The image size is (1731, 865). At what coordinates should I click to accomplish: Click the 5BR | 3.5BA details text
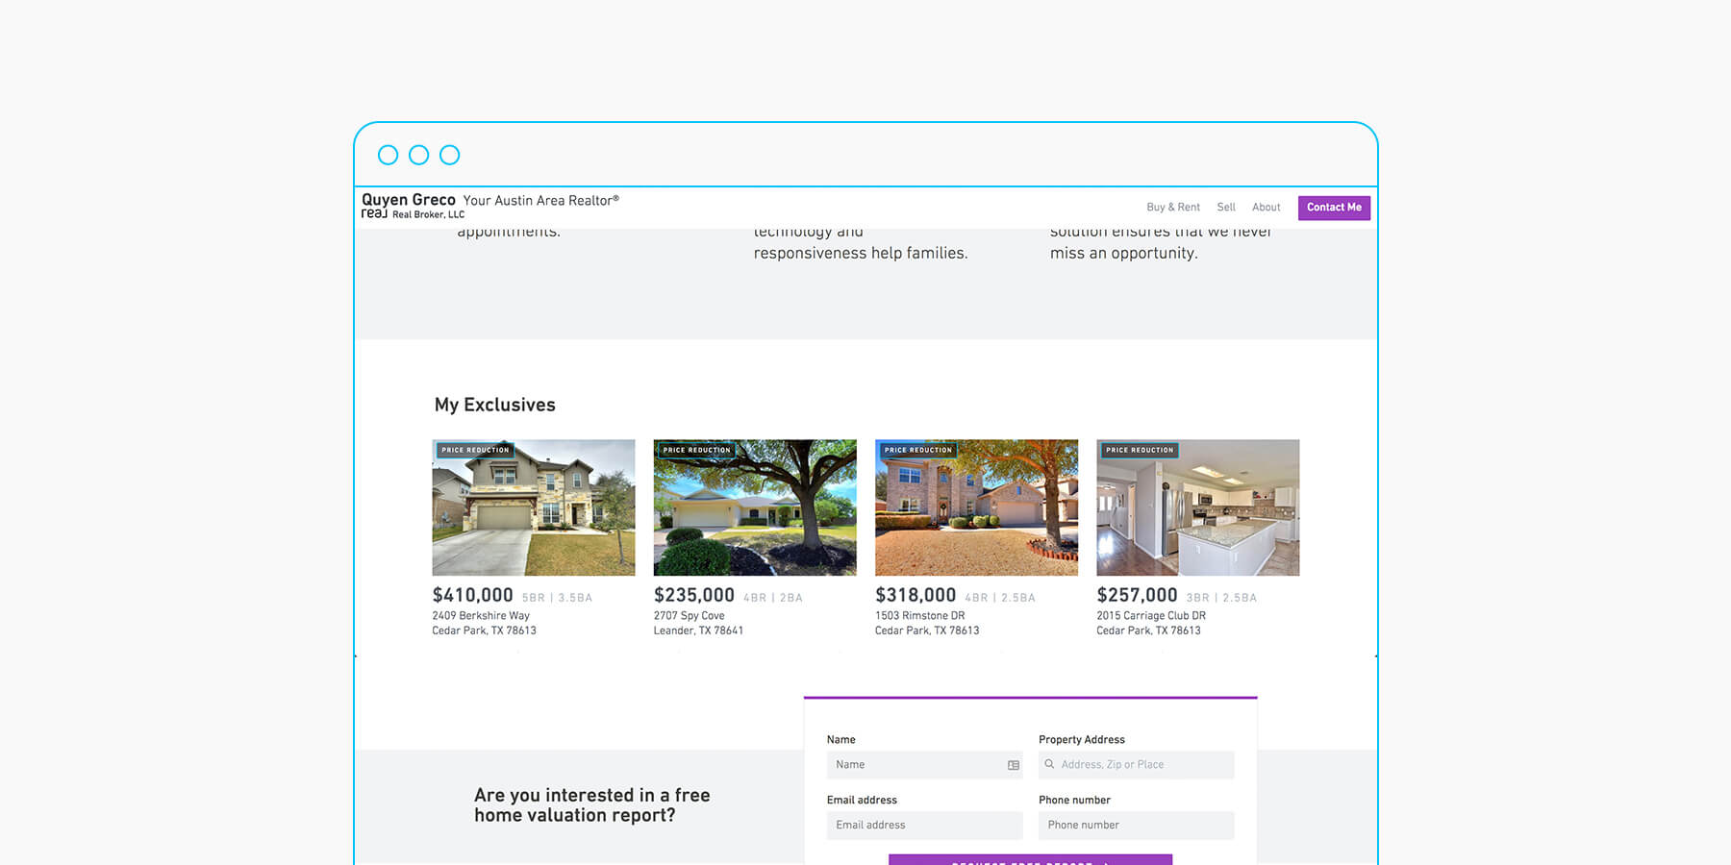[557, 598]
